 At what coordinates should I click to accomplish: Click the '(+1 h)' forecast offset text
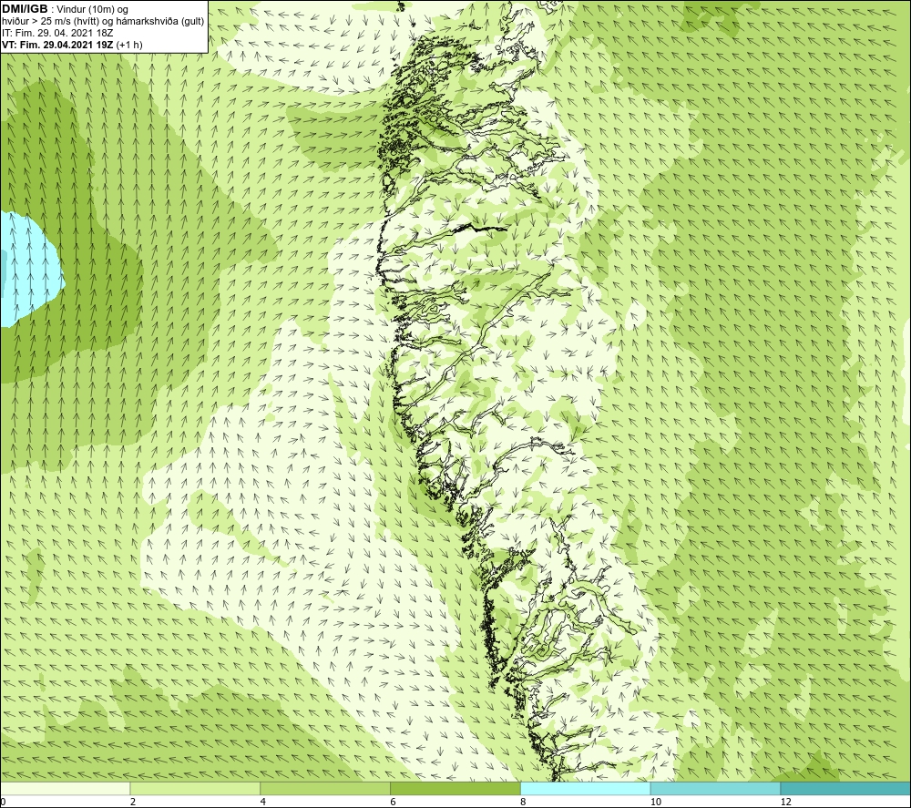coord(129,45)
